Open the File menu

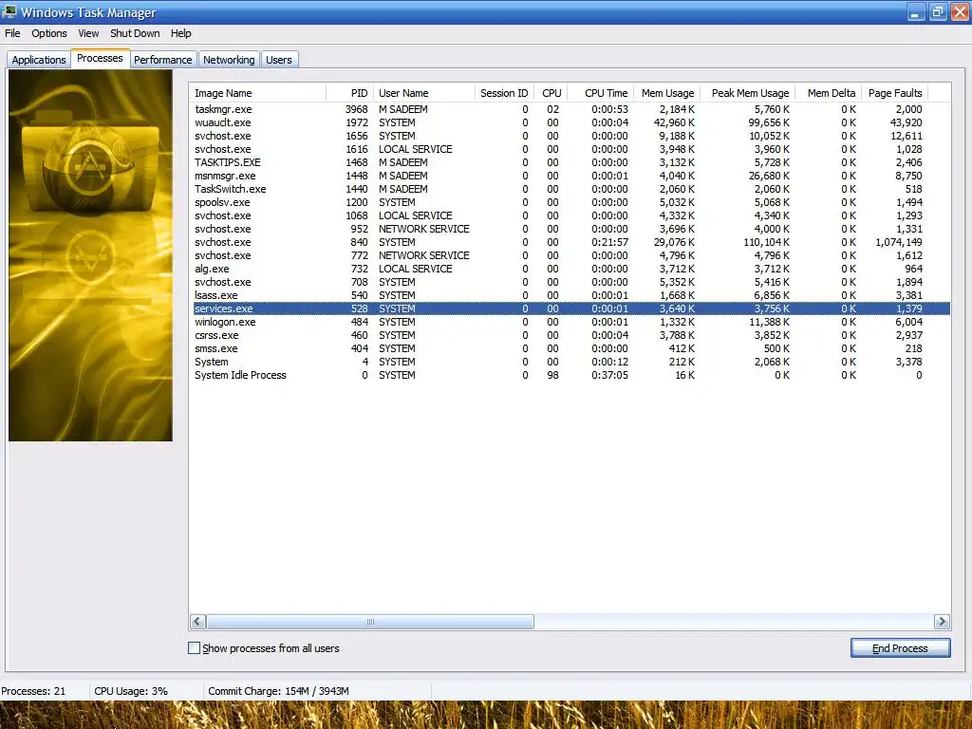pyautogui.click(x=12, y=33)
